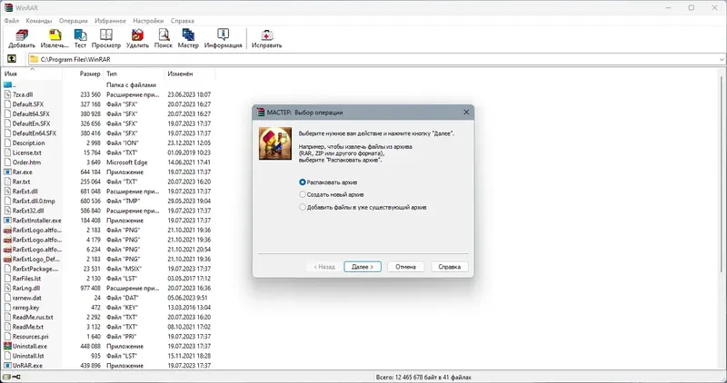Select the RarExt32.dll file

coord(28,211)
